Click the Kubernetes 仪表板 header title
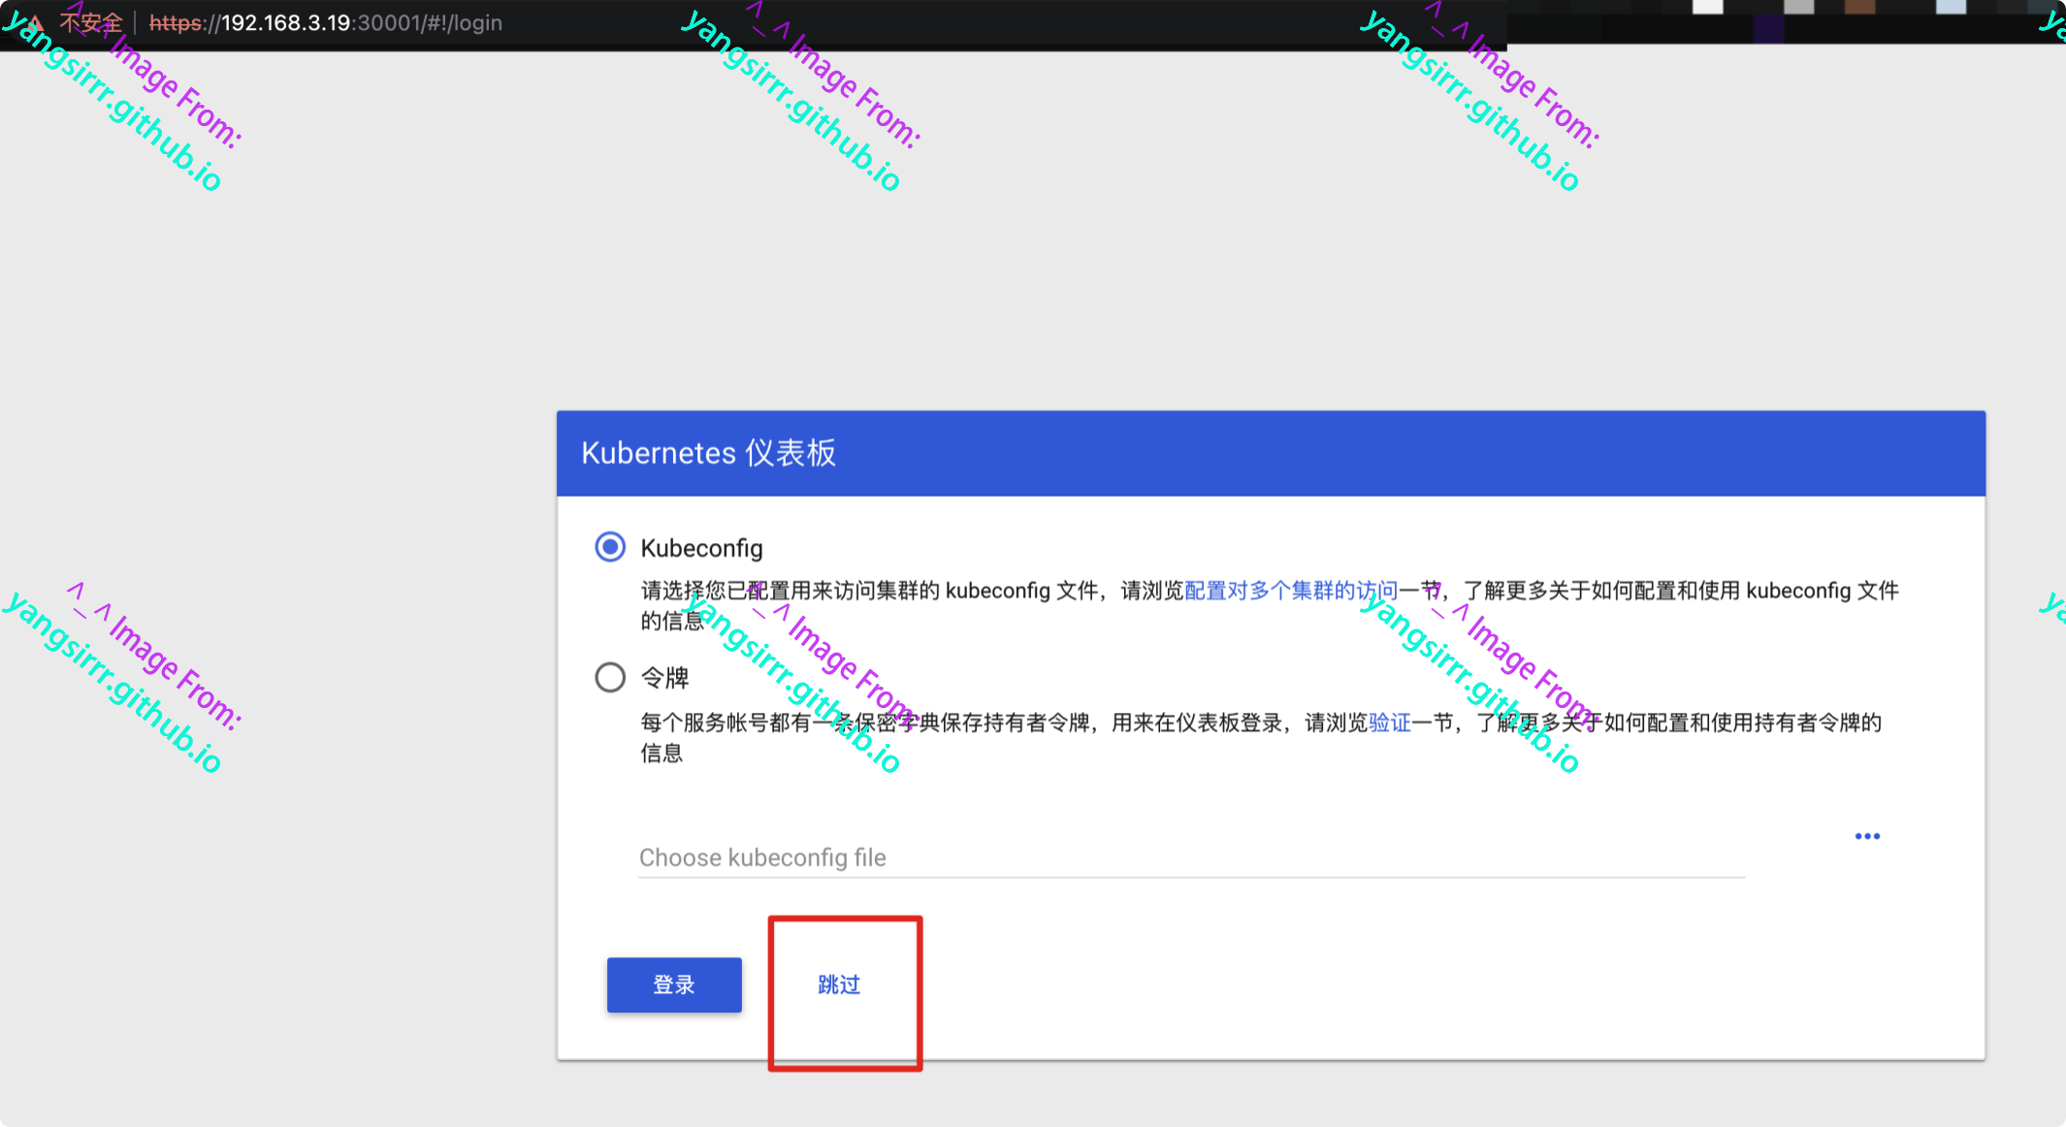The width and height of the screenshot is (2066, 1127). pos(708,453)
